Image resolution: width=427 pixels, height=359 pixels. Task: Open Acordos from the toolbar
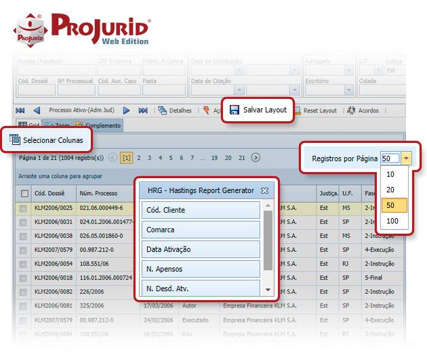(363, 110)
